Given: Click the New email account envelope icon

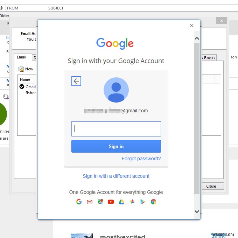Looking at the screenshot, I should pyautogui.click(x=21, y=69).
